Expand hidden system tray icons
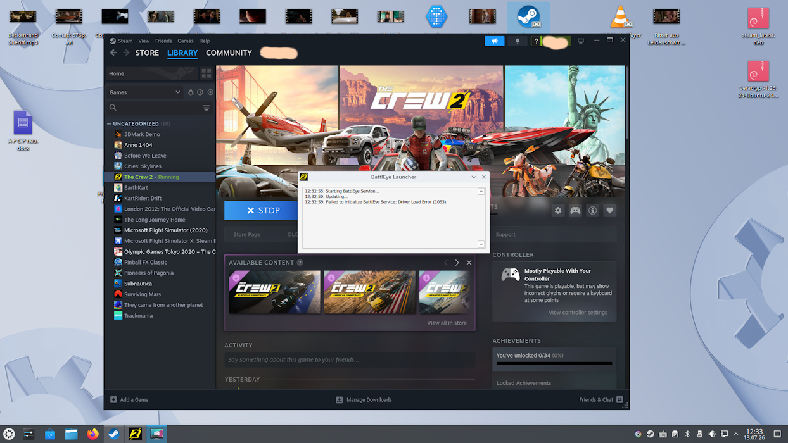This screenshot has width=788, height=443. [x=736, y=434]
